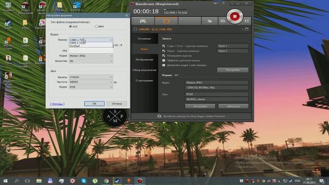329x185 pixels.
Task: Click the info icon in Bandicam footer
Action: coord(159,116)
